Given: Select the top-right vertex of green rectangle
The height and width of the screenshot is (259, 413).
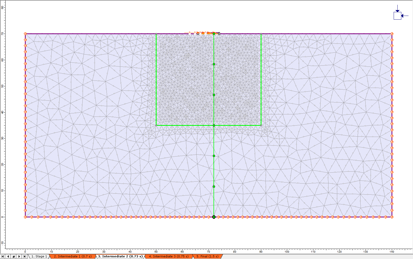Looking at the screenshot, I should pos(261,34).
